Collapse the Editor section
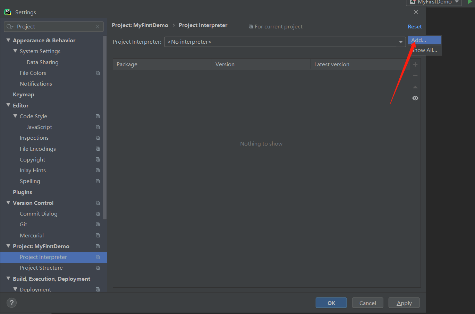 (8, 105)
